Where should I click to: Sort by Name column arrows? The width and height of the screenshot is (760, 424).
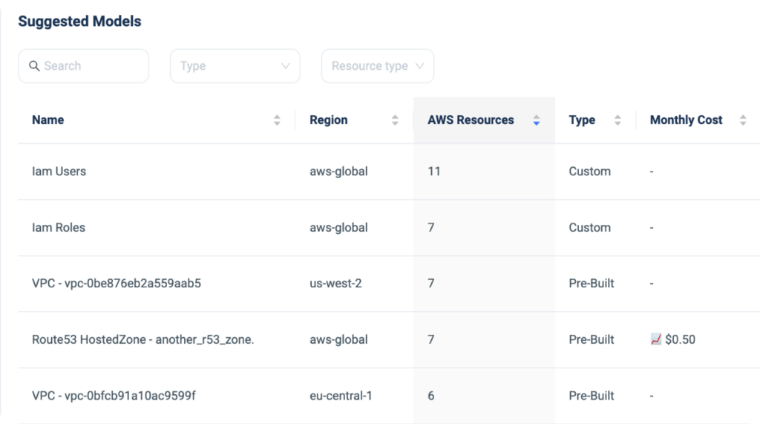click(x=277, y=120)
